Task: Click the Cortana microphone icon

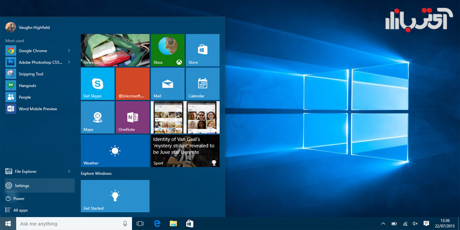Action: pos(125,224)
